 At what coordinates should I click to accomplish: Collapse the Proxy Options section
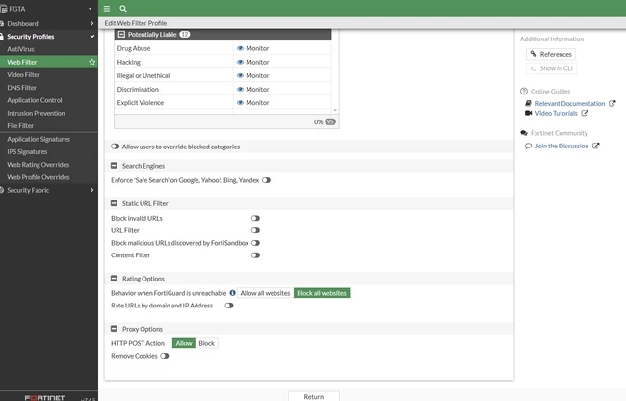[x=114, y=329]
